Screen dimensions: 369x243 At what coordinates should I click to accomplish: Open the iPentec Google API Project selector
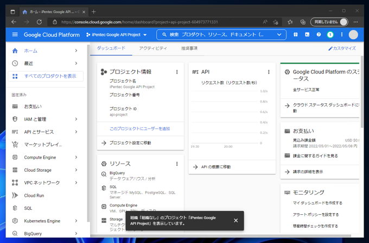click(117, 35)
